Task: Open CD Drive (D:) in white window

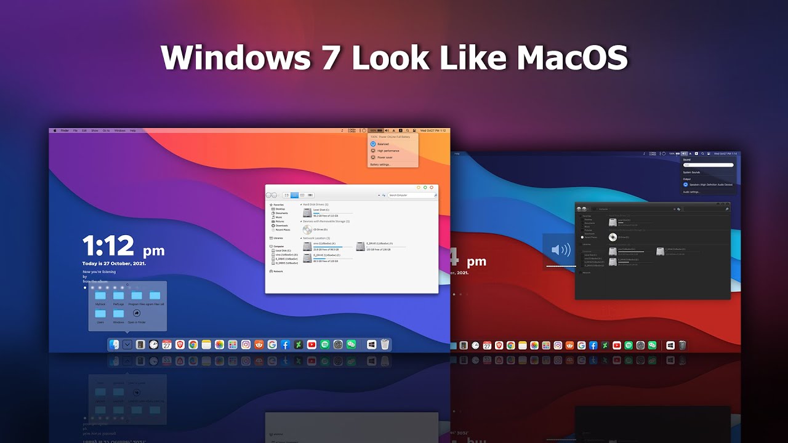Action: pyautogui.click(x=315, y=229)
